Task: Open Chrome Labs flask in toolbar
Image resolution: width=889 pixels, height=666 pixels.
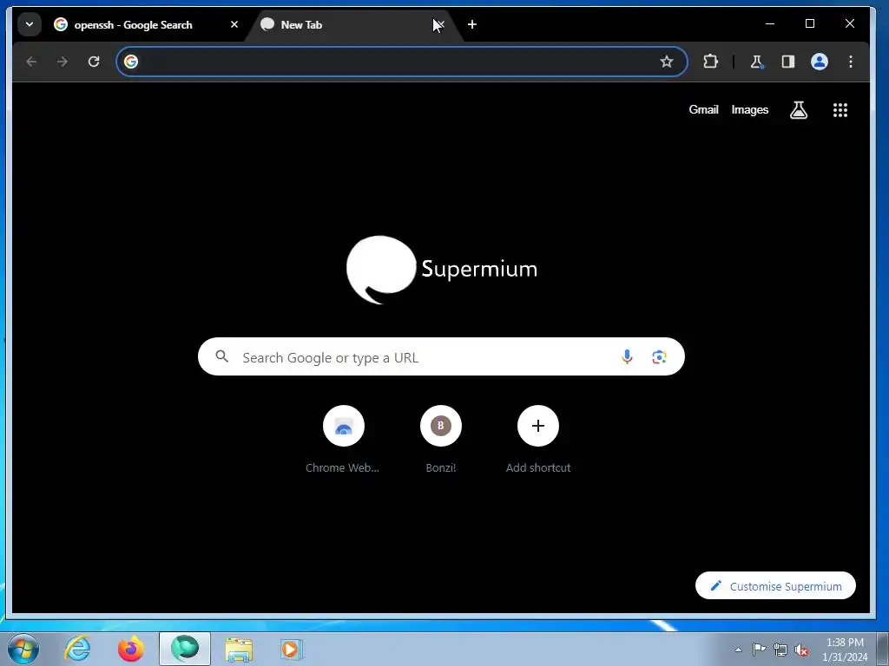Action: tap(756, 62)
